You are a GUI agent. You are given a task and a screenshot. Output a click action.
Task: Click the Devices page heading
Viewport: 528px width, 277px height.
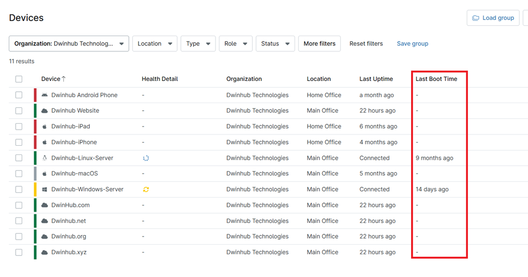[x=27, y=18]
